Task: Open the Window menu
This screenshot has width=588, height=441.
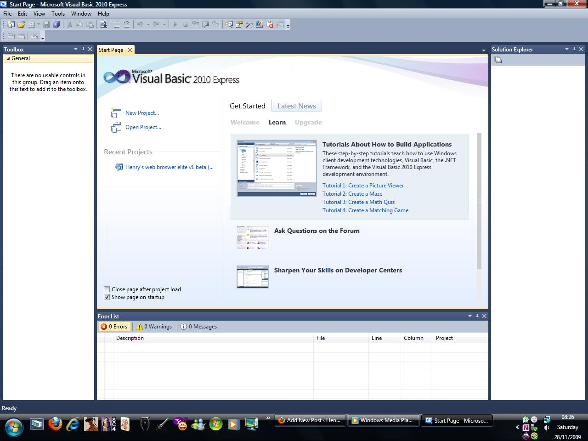Action: 81,14
